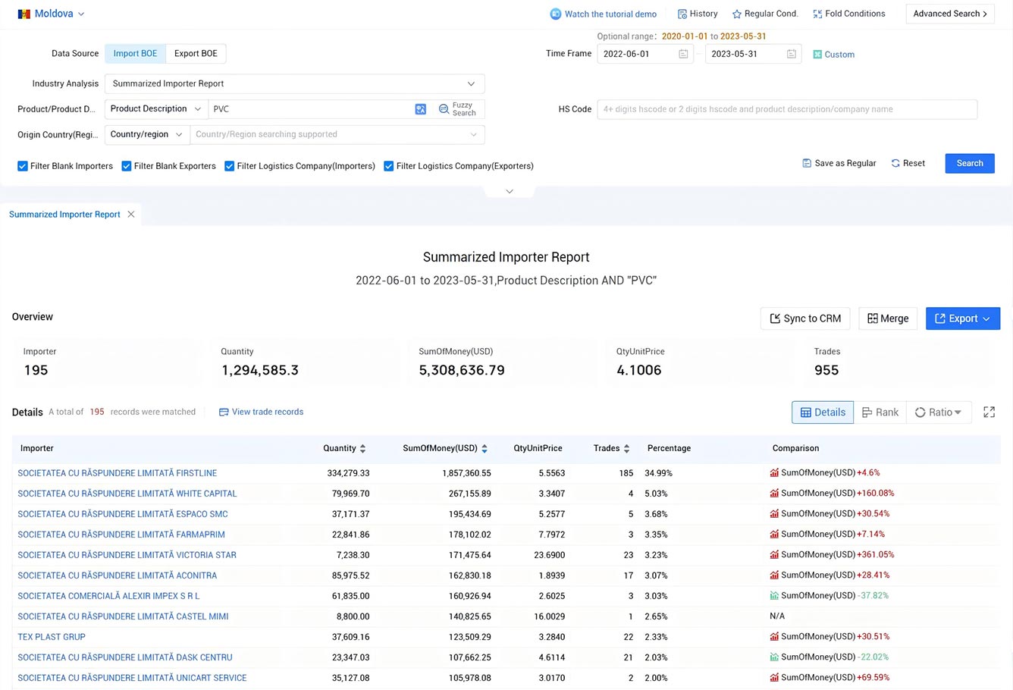Click Sync to CRM button

pos(805,318)
